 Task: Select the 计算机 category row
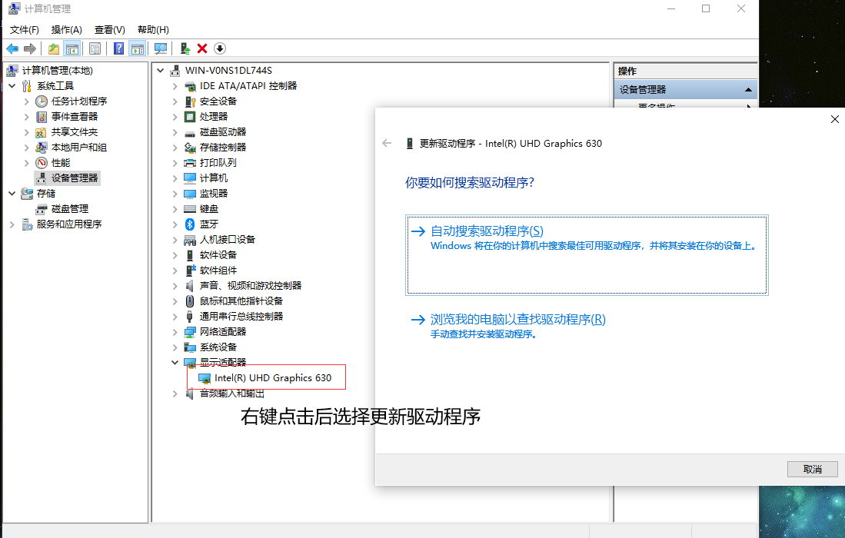[x=214, y=178]
